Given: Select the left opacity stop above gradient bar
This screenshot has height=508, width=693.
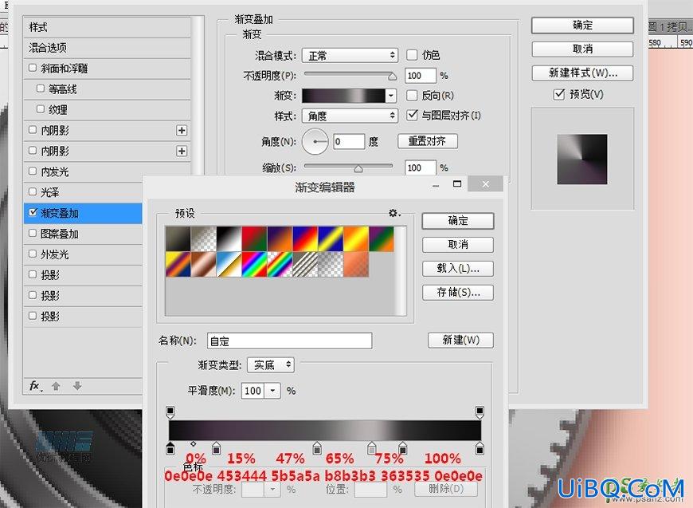Looking at the screenshot, I should [170, 412].
